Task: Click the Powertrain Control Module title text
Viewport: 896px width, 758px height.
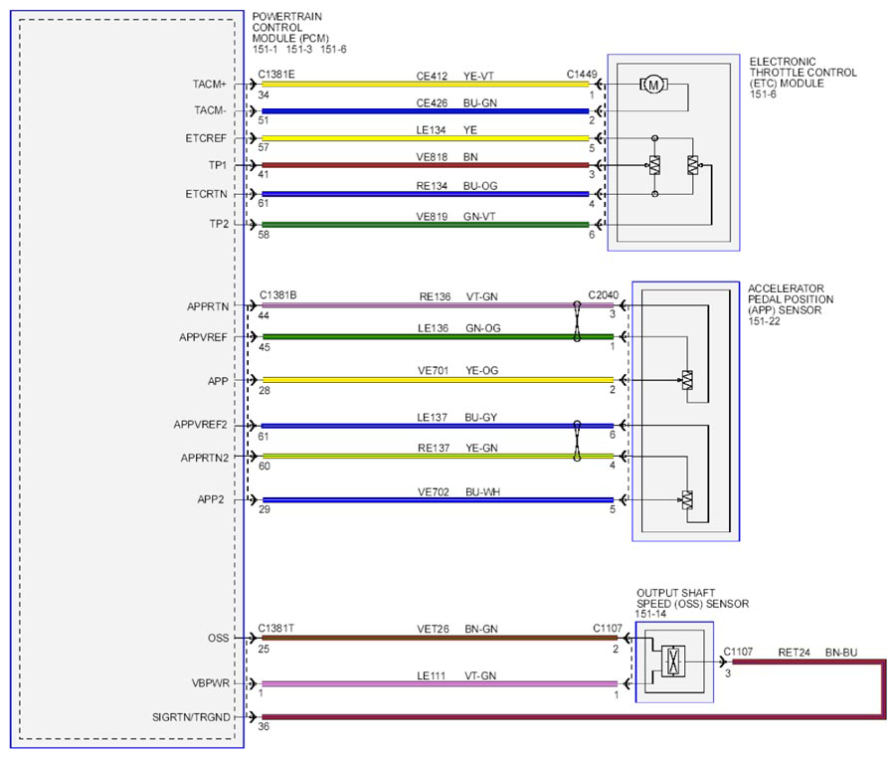Action: click(290, 28)
